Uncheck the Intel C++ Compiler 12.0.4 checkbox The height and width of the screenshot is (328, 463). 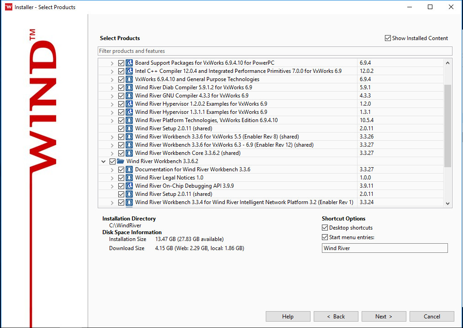click(x=121, y=72)
